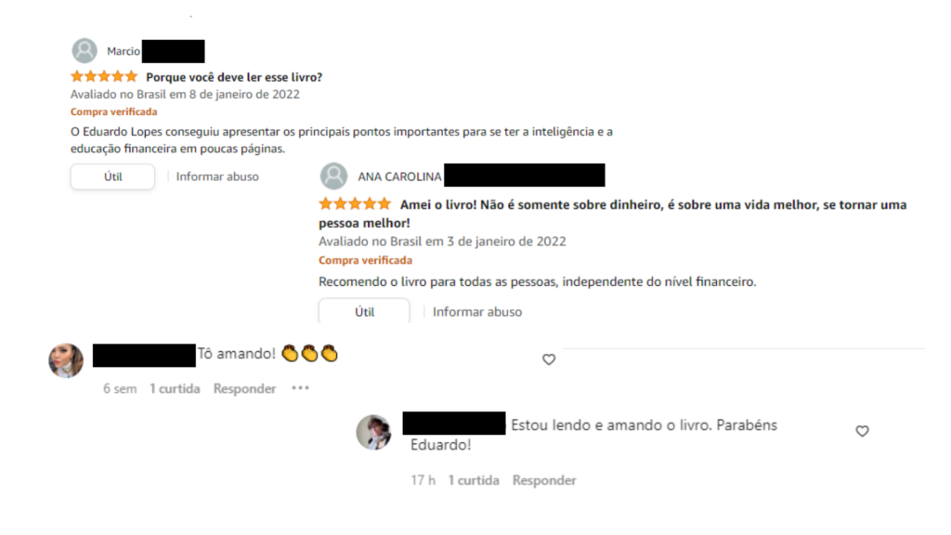The width and height of the screenshot is (951, 535).
Task: Click the five-star rating on Ana Carolina's review
Action: click(x=356, y=203)
